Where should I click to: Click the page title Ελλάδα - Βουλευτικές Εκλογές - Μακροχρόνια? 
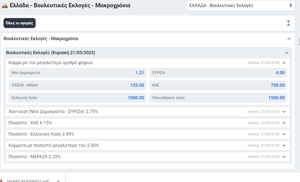click(70, 5)
